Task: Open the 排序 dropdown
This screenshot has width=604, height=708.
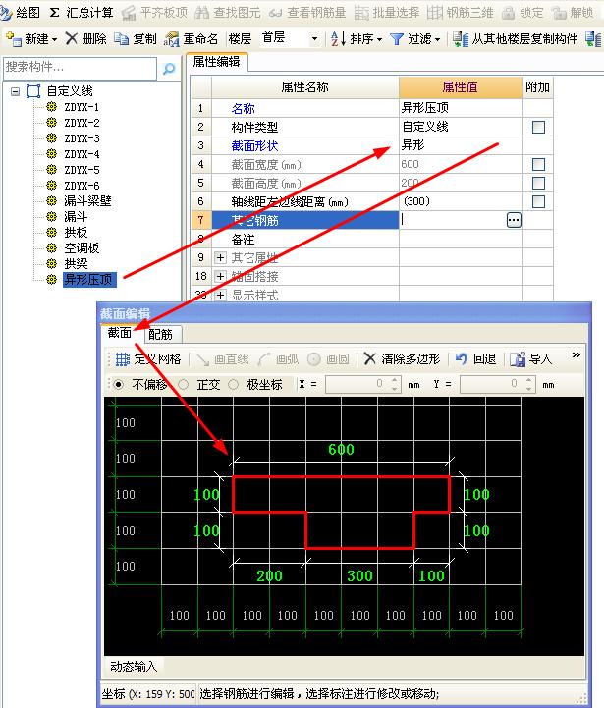Action: click(x=379, y=40)
